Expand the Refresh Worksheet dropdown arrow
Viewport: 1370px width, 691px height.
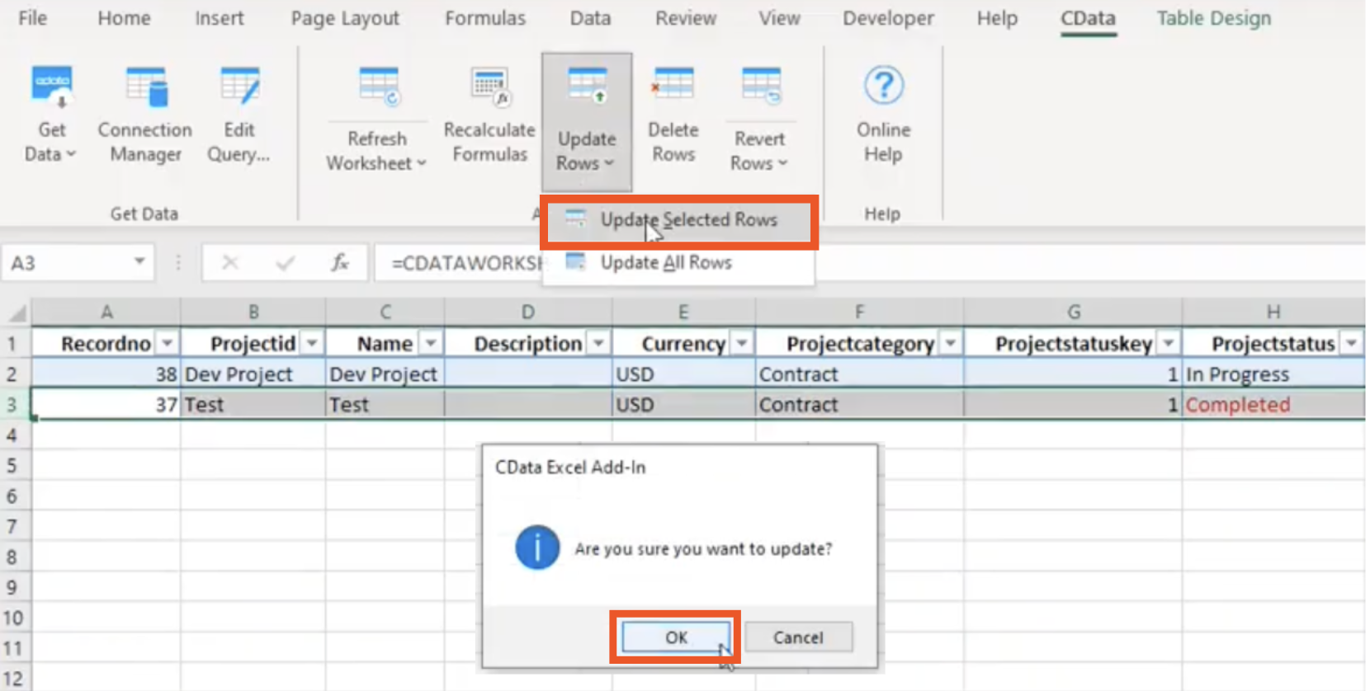(x=421, y=163)
